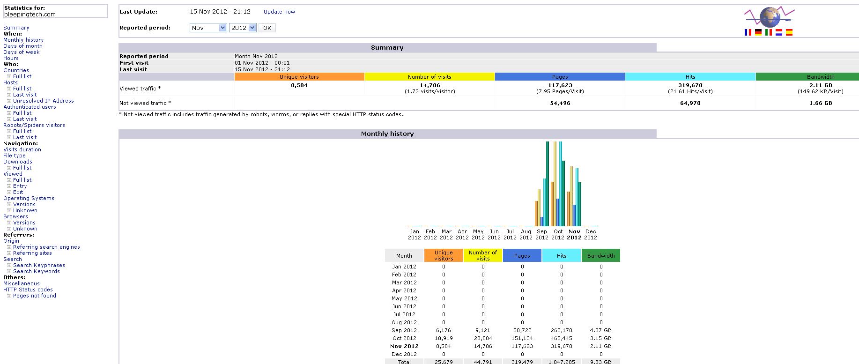Viewport: 859px width, 364px height.
Task: Click the bleepingtech.com statistics box
Action: tap(55, 11)
